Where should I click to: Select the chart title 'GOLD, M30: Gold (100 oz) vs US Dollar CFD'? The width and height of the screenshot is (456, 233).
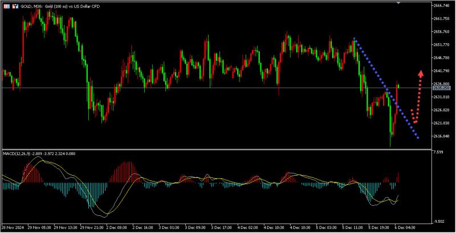(x=60, y=6)
